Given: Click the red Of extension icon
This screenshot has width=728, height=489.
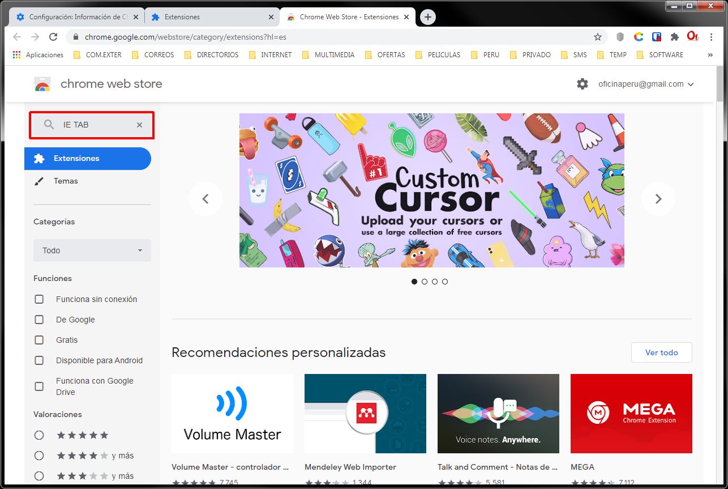Looking at the screenshot, I should pos(692,37).
